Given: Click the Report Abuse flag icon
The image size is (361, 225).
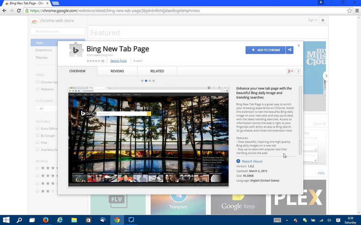Looking at the screenshot, I should tap(238, 161).
